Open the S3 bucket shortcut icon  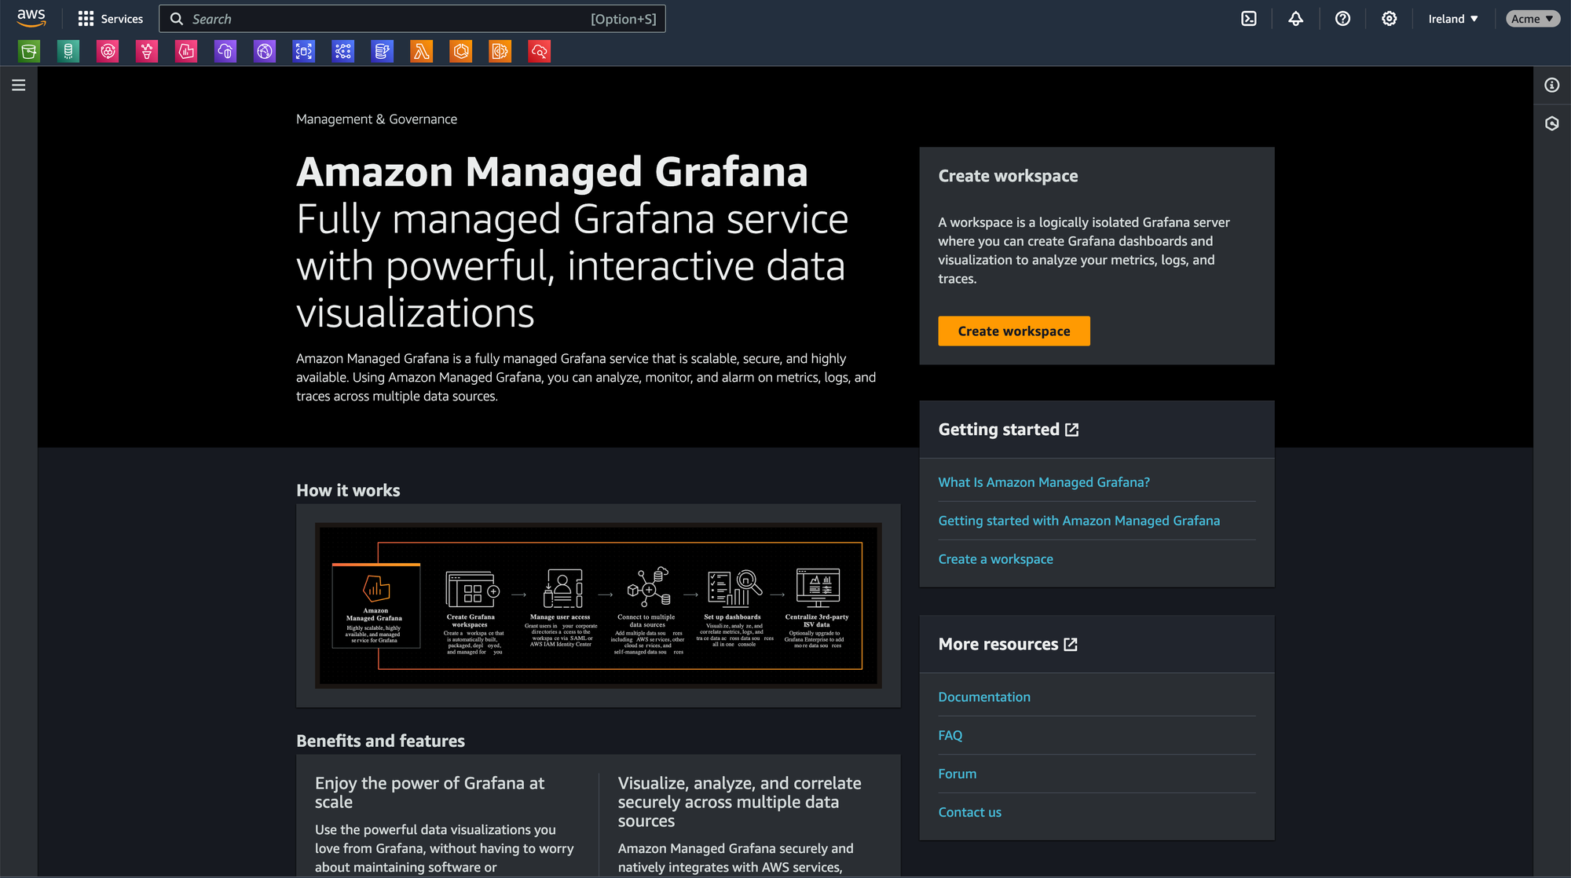pyautogui.click(x=29, y=52)
